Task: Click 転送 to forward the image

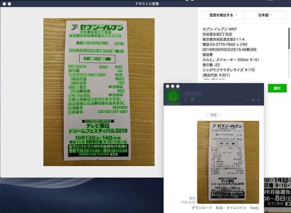Action: pos(219,208)
